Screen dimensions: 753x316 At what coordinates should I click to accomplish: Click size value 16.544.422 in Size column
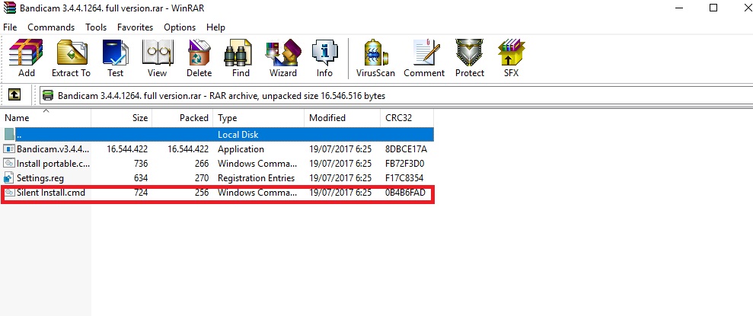[x=127, y=149]
